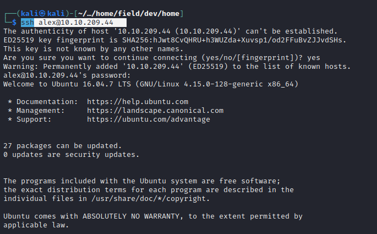Viewport: 377px width, 234px height.
Task: Click the dollar sign prompt symbol
Action: point(14,22)
